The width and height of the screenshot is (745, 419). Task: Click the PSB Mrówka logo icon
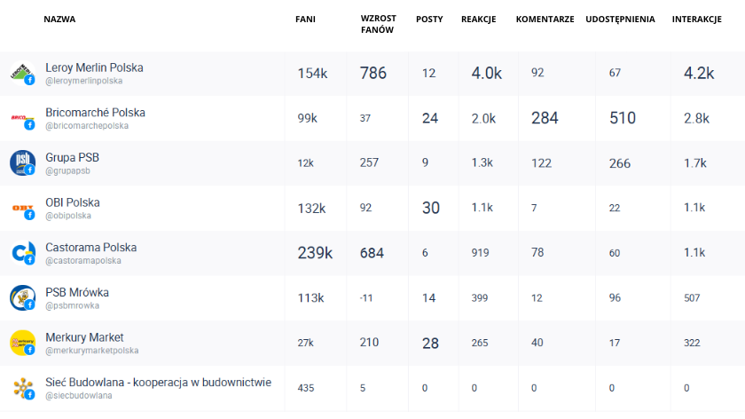pos(22,297)
